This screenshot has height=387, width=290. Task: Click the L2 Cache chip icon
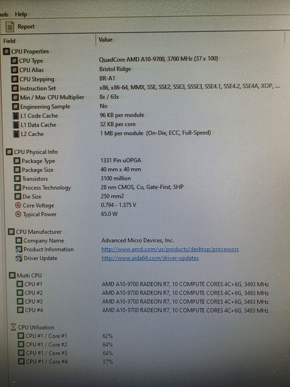(17, 134)
